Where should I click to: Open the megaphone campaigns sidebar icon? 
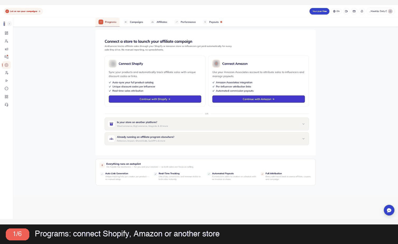pos(7,49)
